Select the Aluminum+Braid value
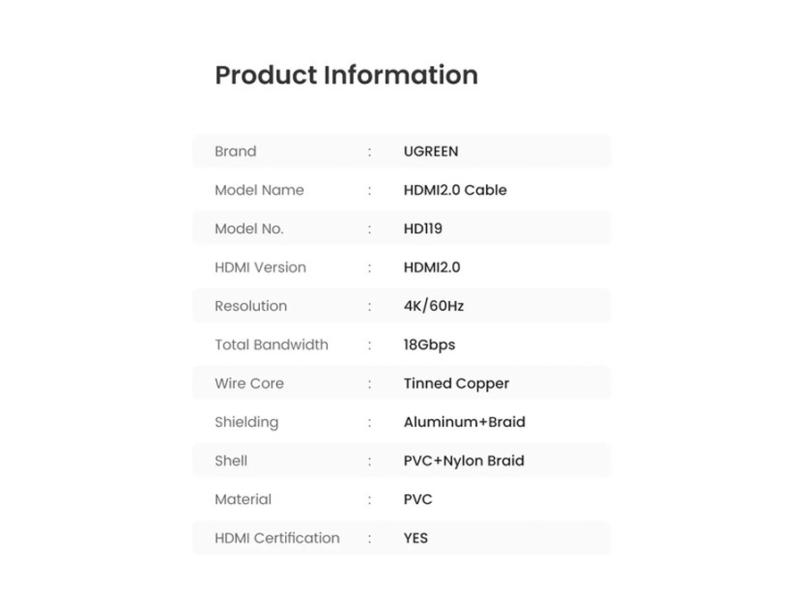The height and width of the screenshot is (603, 804). [x=464, y=422]
